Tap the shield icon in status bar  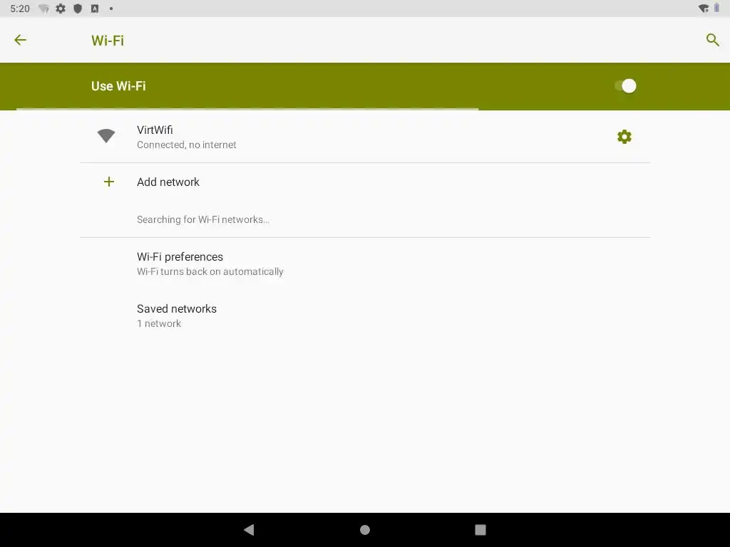point(78,9)
